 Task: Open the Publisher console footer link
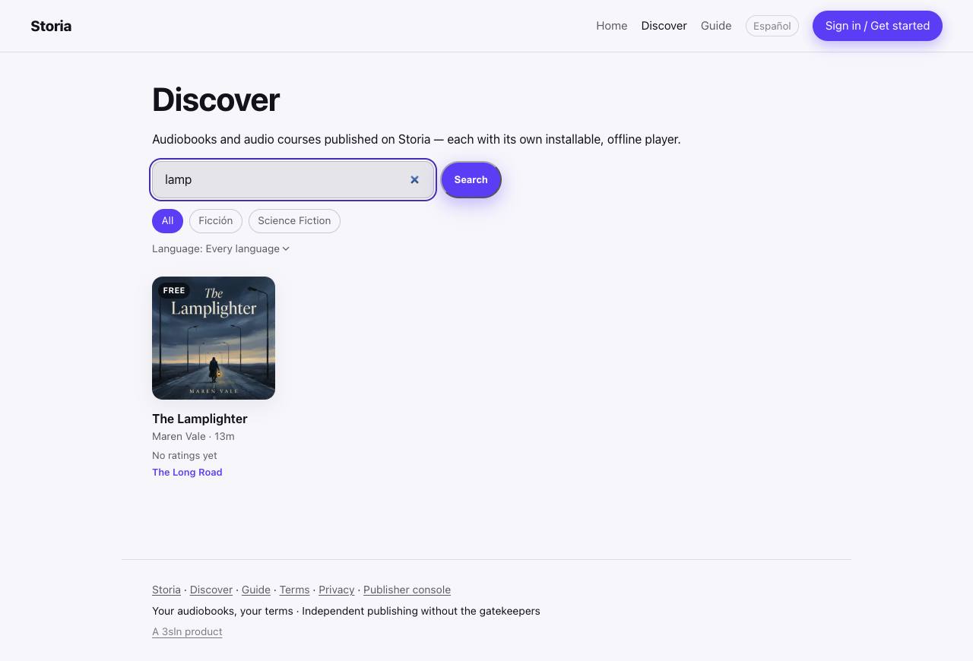pos(407,590)
